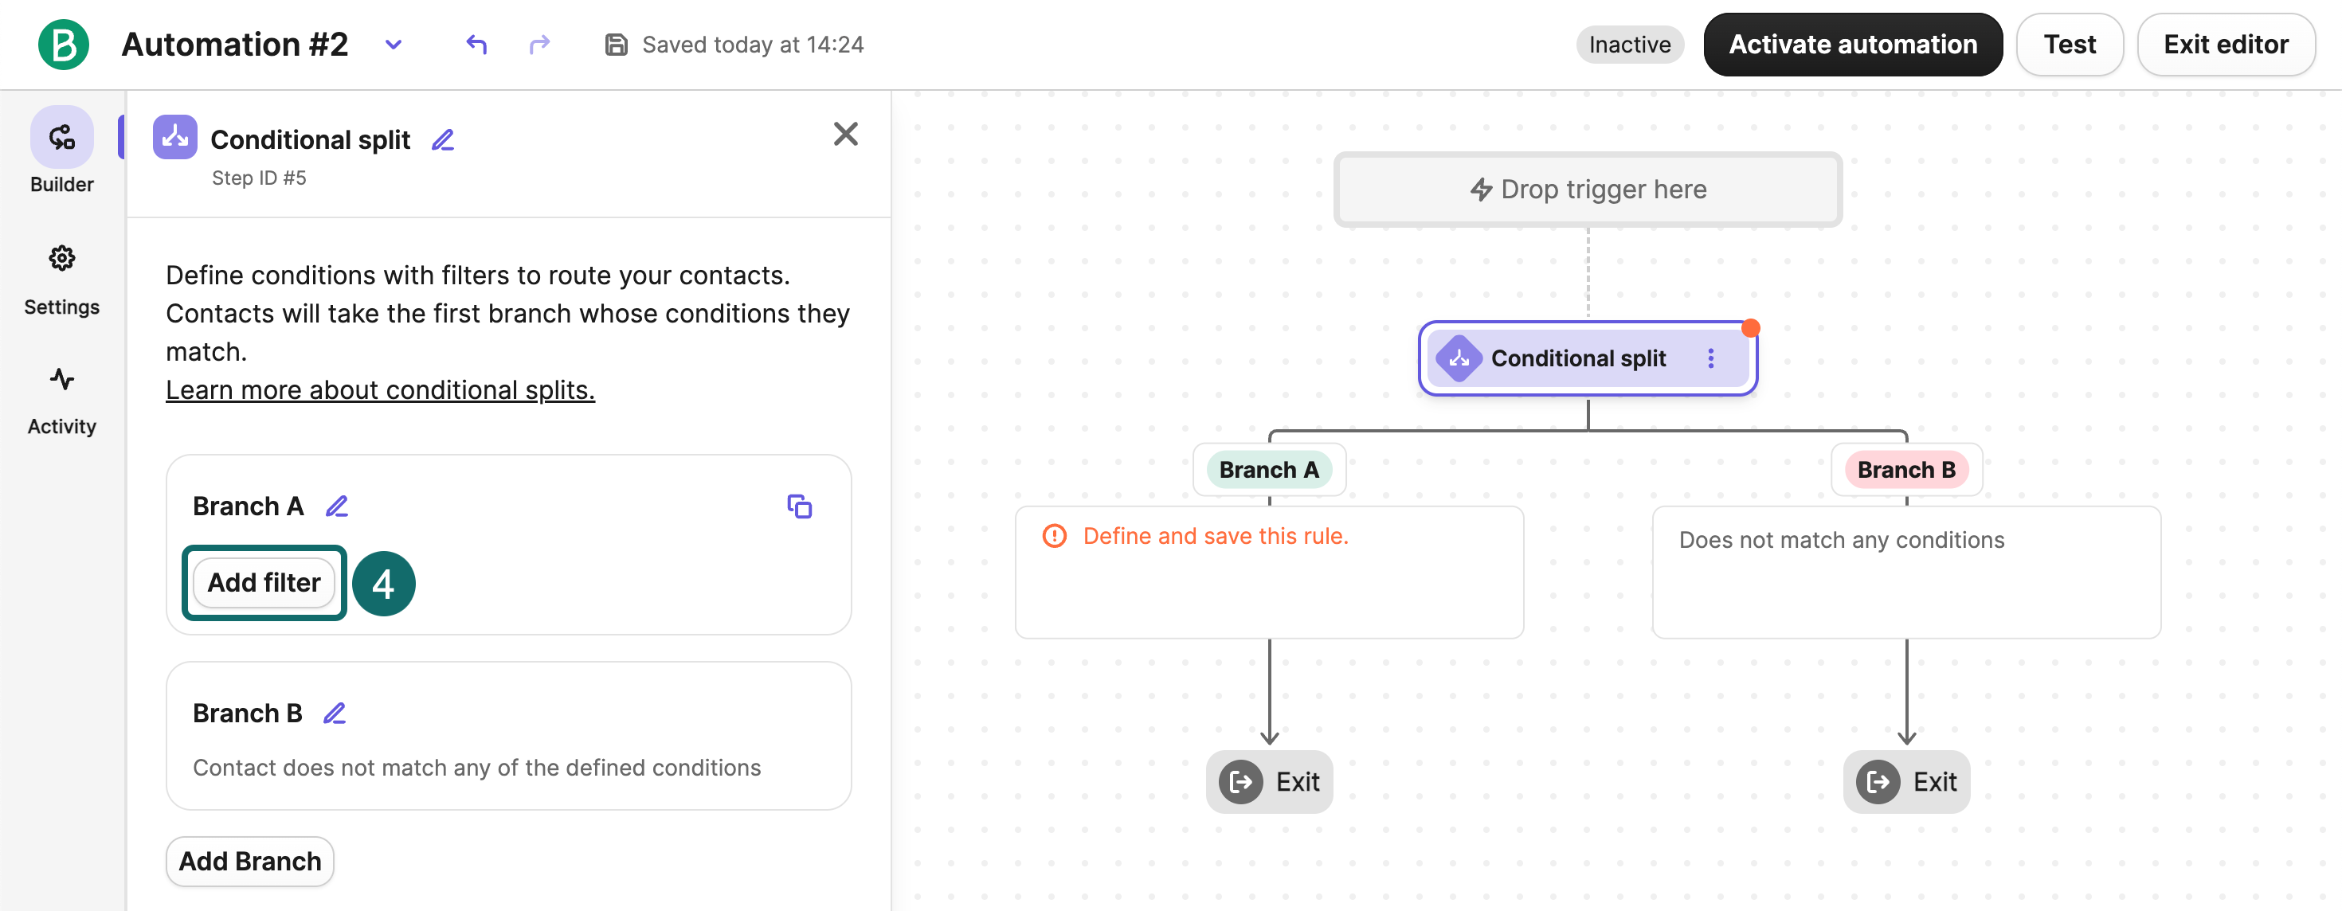Click the Brevo logo icon
2342x911 pixels.
tap(63, 45)
